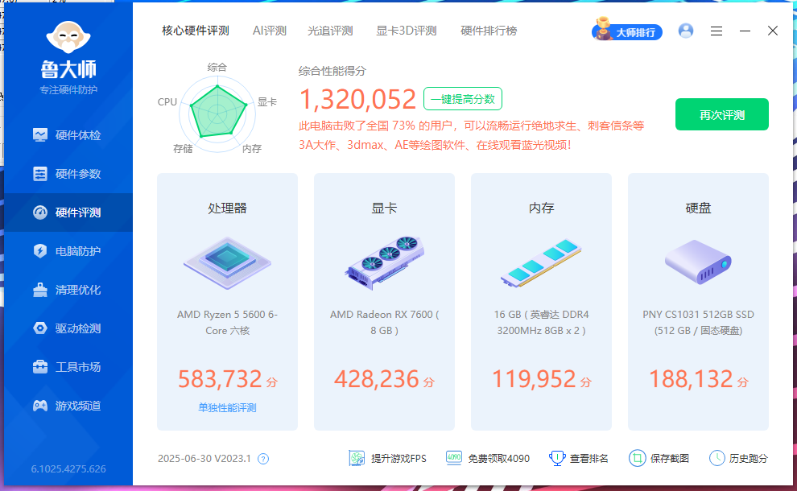Click the 专注硬件防护 slogan text

pyautogui.click(x=68, y=90)
